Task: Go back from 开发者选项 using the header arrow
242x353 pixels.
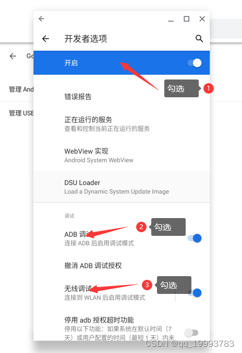Action: click(x=45, y=39)
